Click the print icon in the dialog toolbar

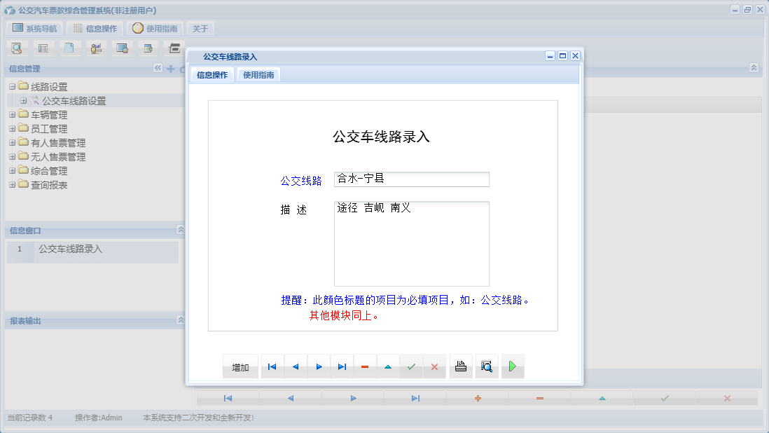click(x=460, y=366)
